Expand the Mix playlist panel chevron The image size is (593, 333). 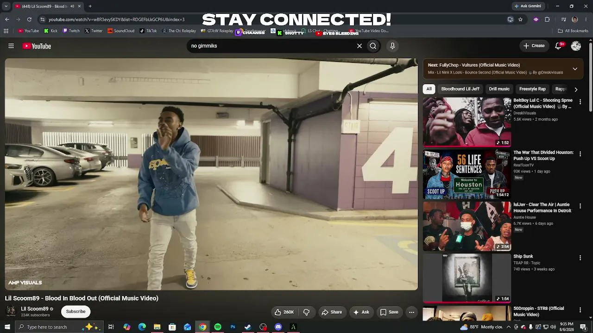tap(575, 69)
